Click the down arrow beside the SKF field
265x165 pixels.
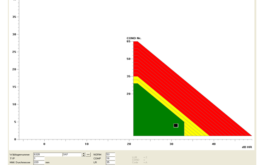coord(84,156)
